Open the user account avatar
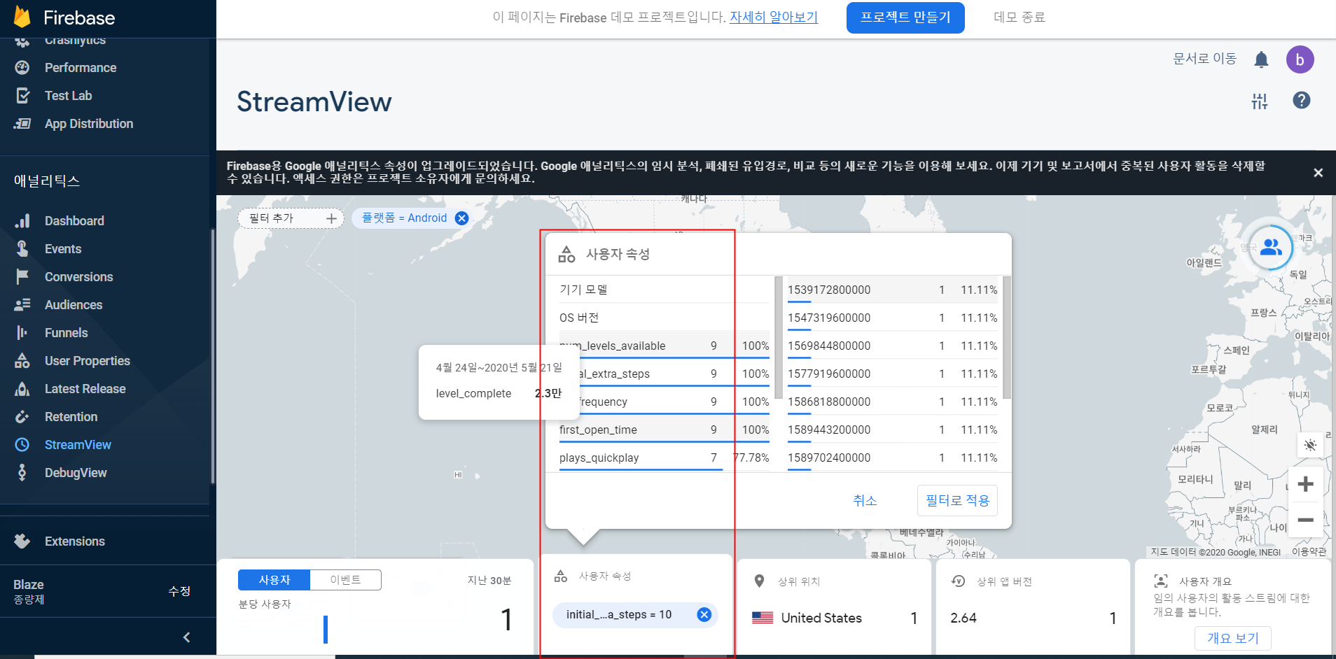Screen dimensions: 1336x659 (1300, 59)
